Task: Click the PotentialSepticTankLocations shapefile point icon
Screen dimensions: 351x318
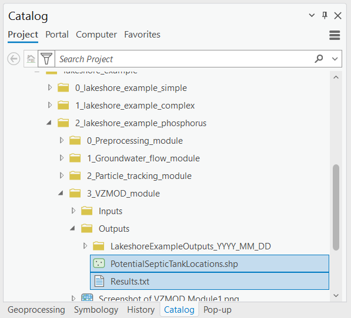Action: tap(99, 263)
